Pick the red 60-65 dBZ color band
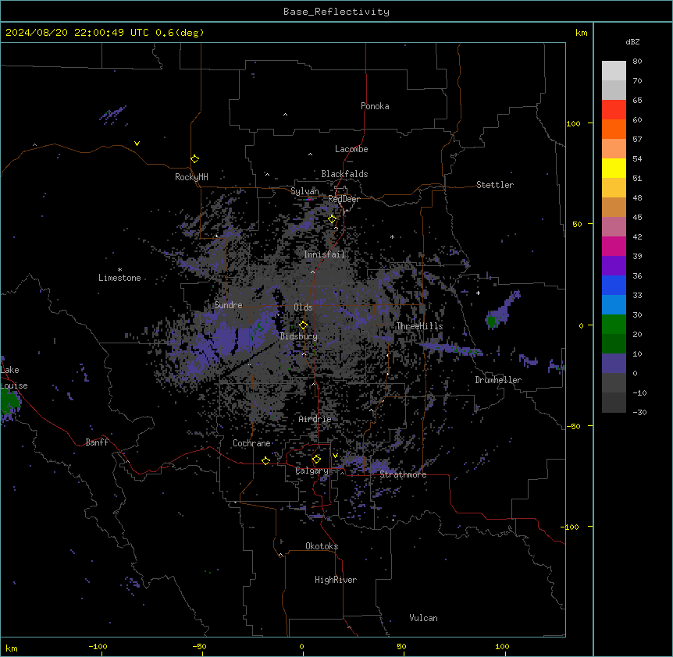Image resolution: width=673 pixels, height=657 pixels. click(614, 109)
